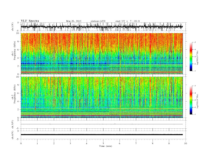The height and width of the screenshot is (161, 209).
Task: Click the "ch.1(V)" axis label
Action: tap(13, 27)
